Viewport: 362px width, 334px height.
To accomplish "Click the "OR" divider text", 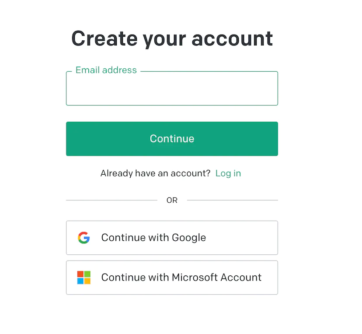I will (172, 200).
